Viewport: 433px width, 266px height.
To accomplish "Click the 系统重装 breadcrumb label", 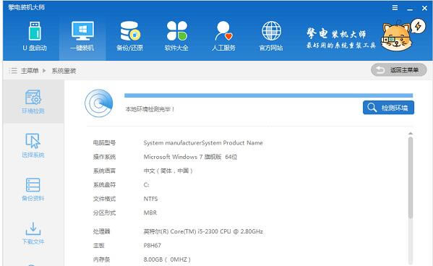I will click(64, 71).
